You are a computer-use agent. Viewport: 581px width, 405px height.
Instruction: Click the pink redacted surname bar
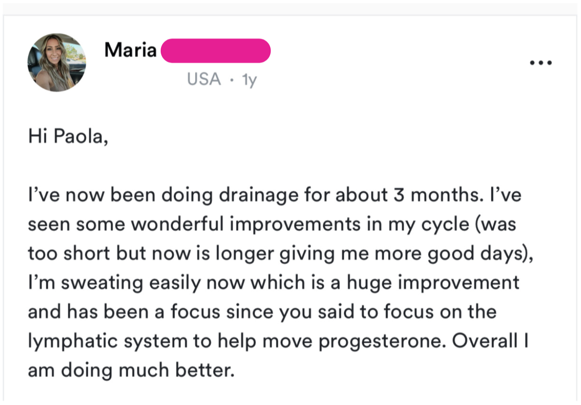(x=216, y=51)
